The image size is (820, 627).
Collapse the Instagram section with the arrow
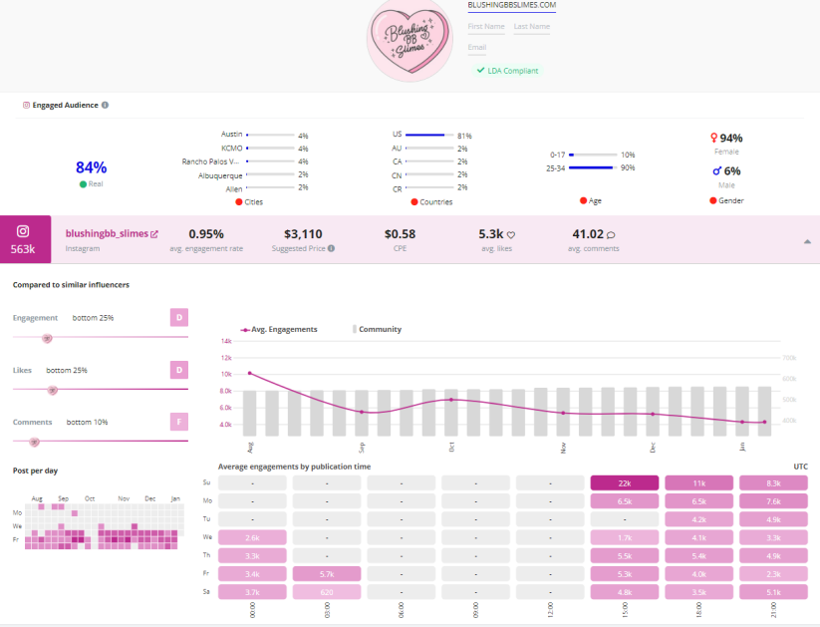806,241
